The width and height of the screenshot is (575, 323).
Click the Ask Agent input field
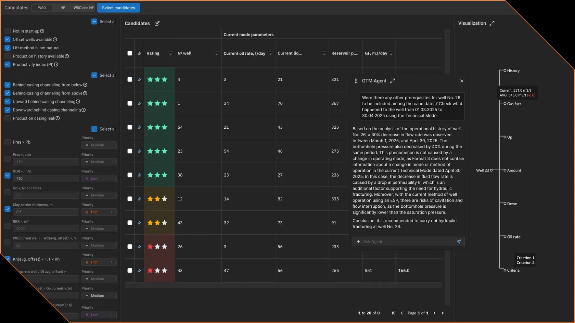[406, 242]
